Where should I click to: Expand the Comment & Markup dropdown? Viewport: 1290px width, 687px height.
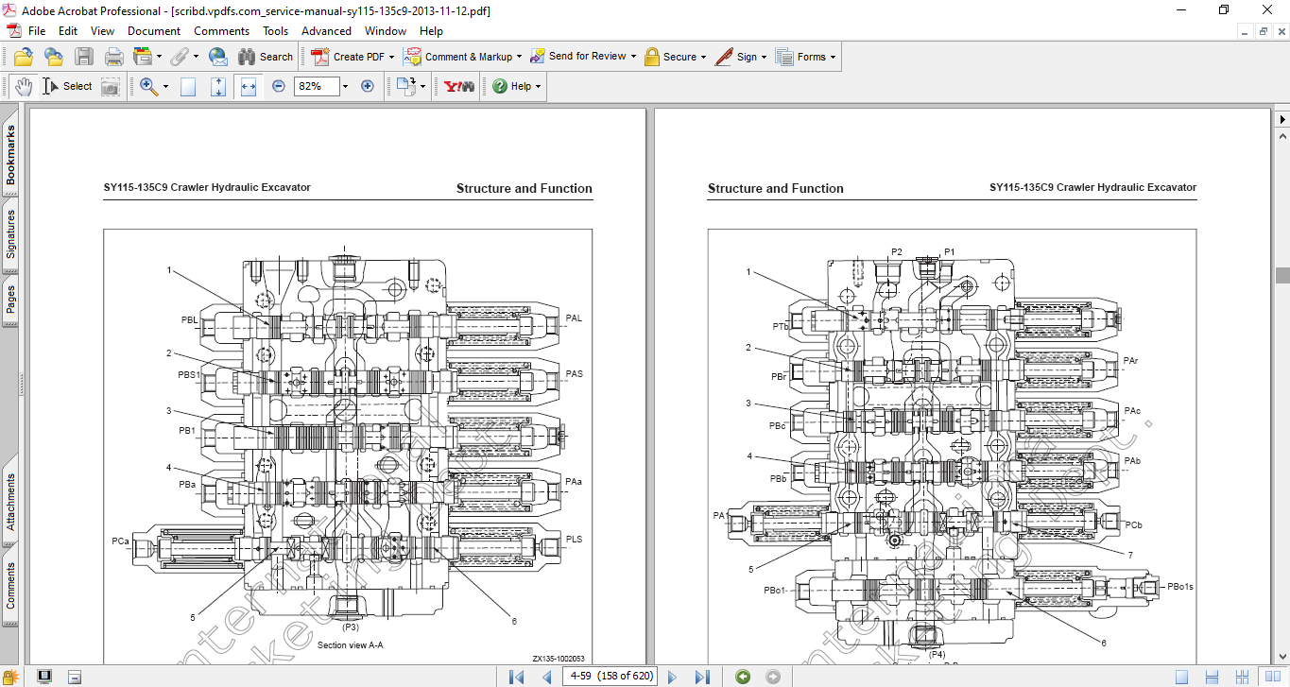pos(519,57)
